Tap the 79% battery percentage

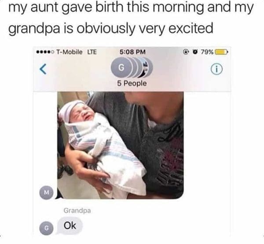tap(207, 52)
